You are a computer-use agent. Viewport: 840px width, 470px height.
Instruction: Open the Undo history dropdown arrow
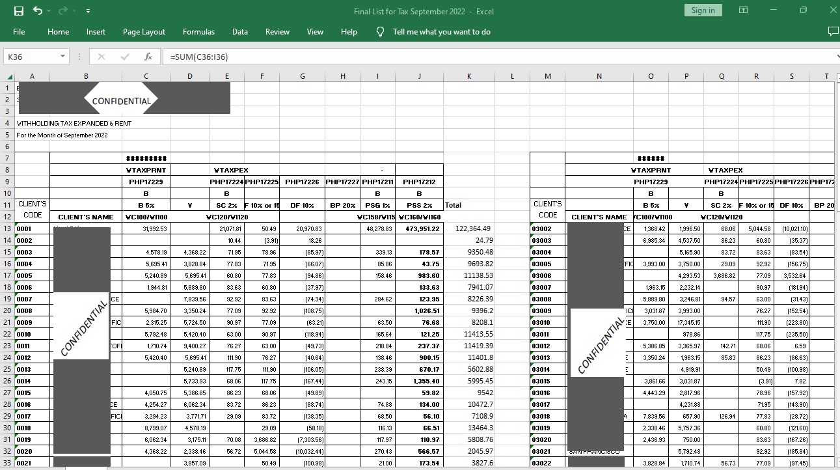(x=49, y=10)
